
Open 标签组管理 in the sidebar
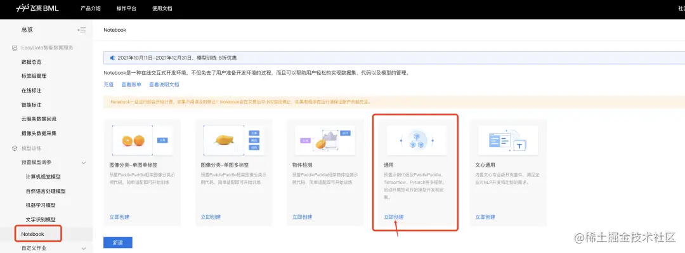[x=34, y=76]
